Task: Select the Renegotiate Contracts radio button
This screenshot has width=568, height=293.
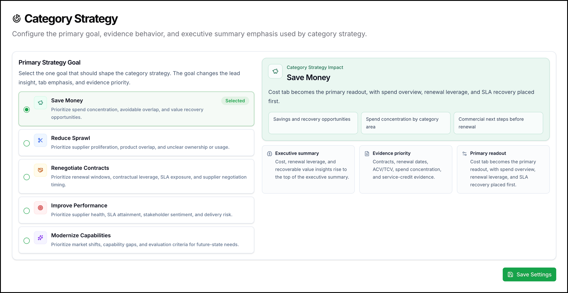Action: click(27, 177)
